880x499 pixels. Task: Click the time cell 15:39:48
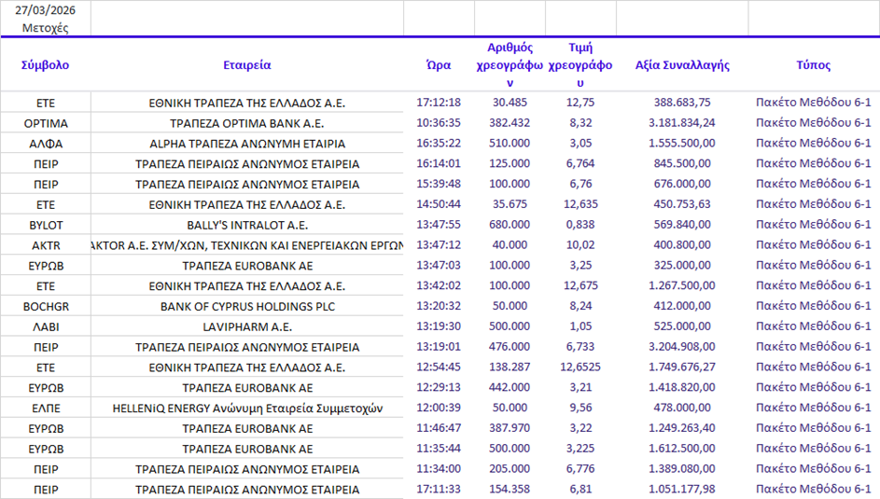pos(439,184)
